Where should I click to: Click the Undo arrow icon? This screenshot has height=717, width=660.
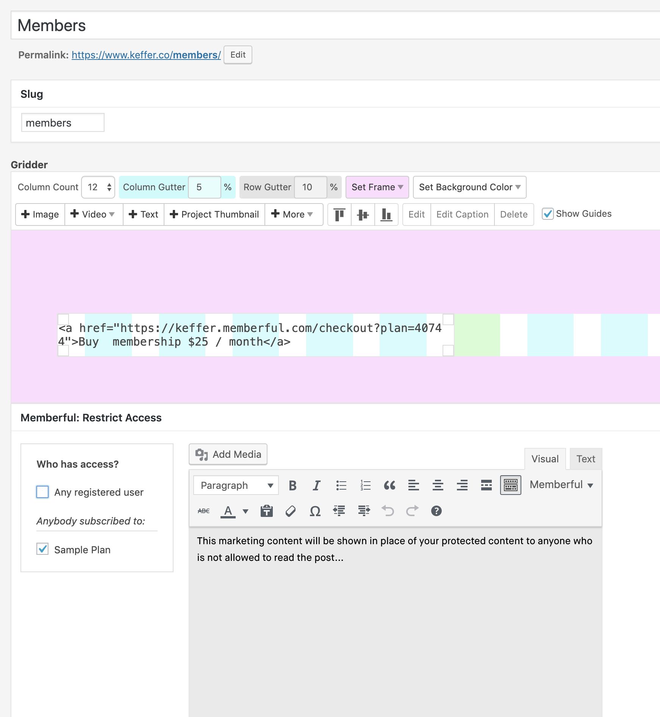388,511
